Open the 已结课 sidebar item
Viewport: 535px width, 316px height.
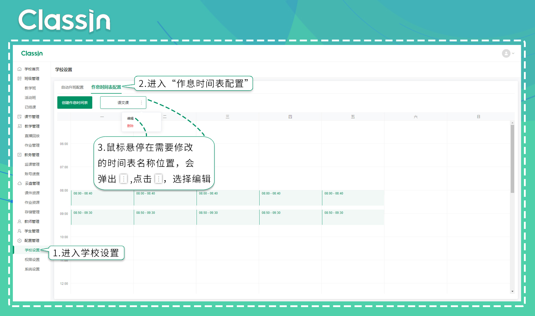[x=30, y=107]
